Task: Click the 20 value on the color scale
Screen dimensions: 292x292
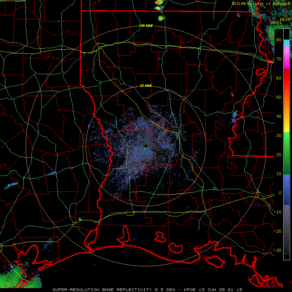Action: [x=279, y=155]
